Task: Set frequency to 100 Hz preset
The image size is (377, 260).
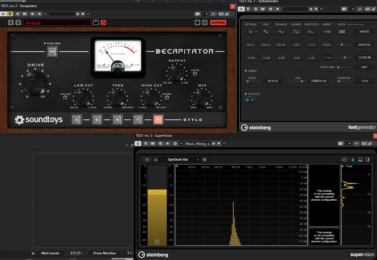Action: [266, 45]
